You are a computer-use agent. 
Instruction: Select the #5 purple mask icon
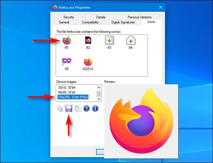[67, 62]
